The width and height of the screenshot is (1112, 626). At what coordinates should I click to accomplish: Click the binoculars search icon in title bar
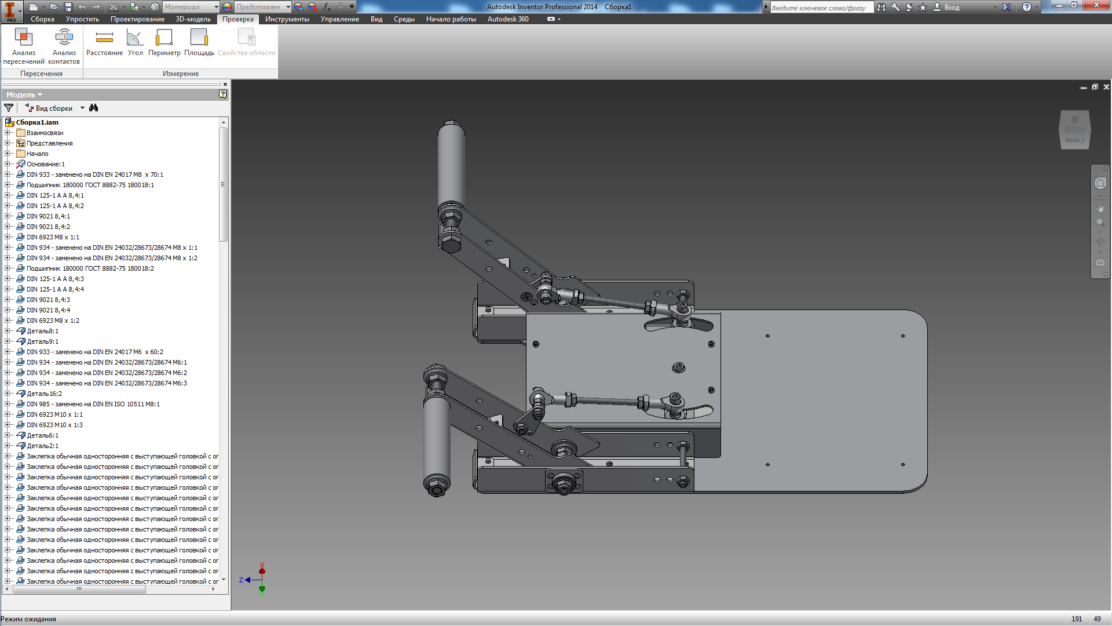tap(881, 7)
